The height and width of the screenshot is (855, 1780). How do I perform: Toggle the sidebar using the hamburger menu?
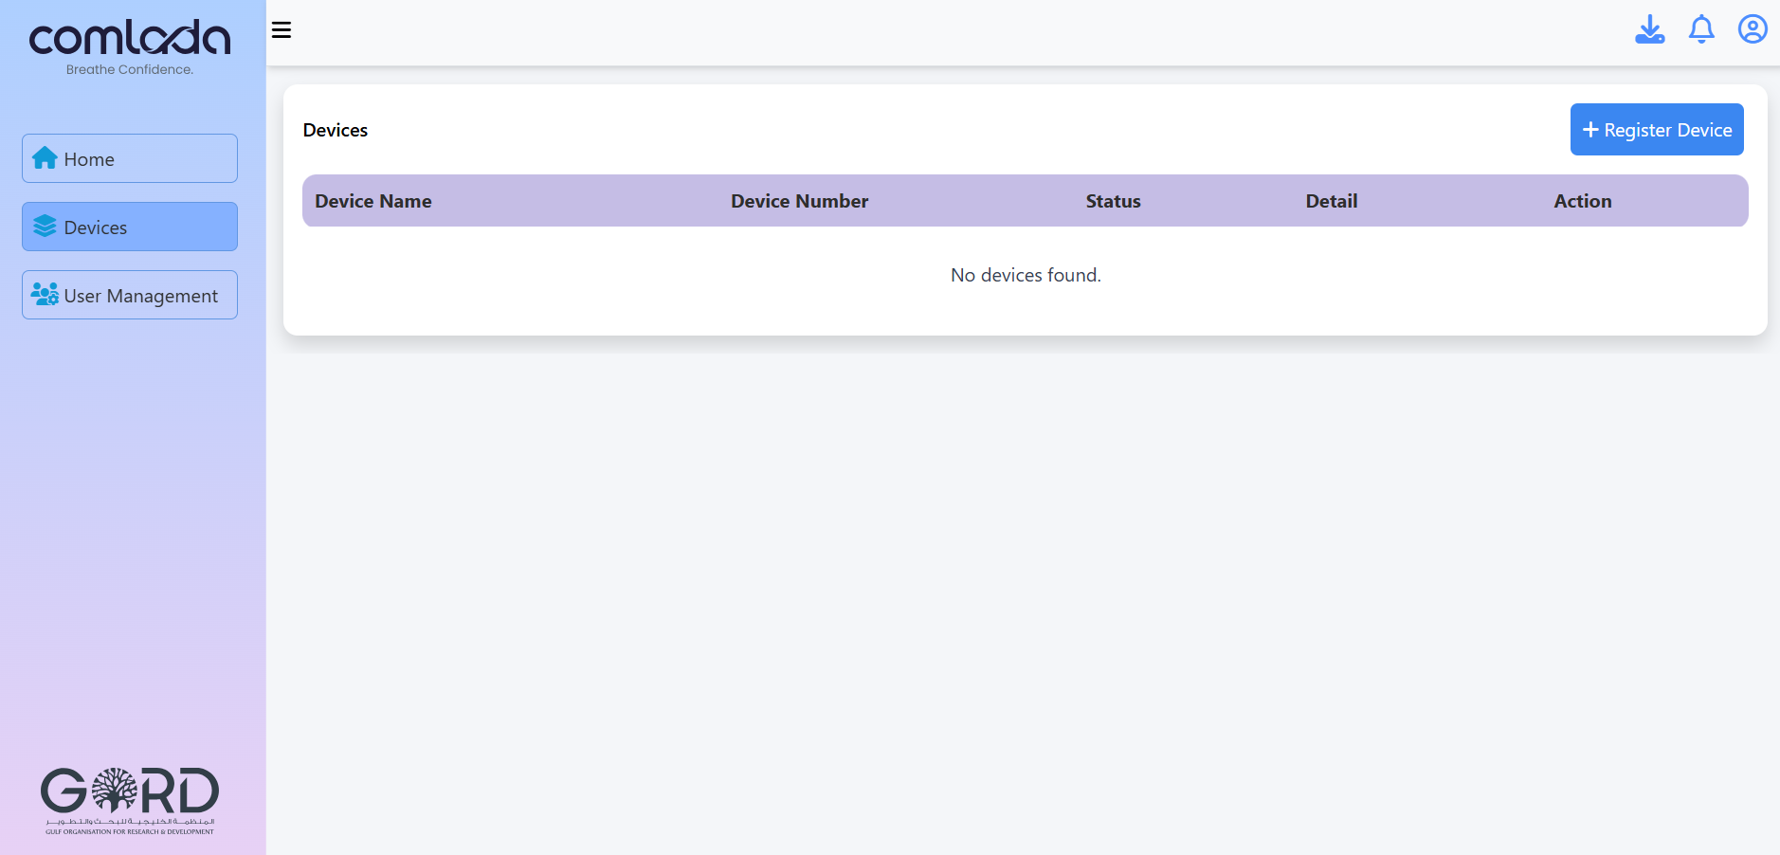[x=281, y=29]
